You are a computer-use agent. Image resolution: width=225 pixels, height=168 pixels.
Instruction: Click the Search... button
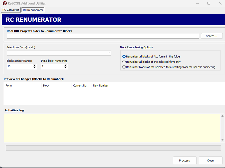tap(212, 36)
